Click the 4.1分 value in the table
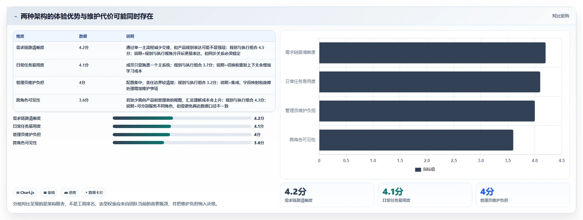Viewport: 583px width, 220px height. [x=84, y=65]
